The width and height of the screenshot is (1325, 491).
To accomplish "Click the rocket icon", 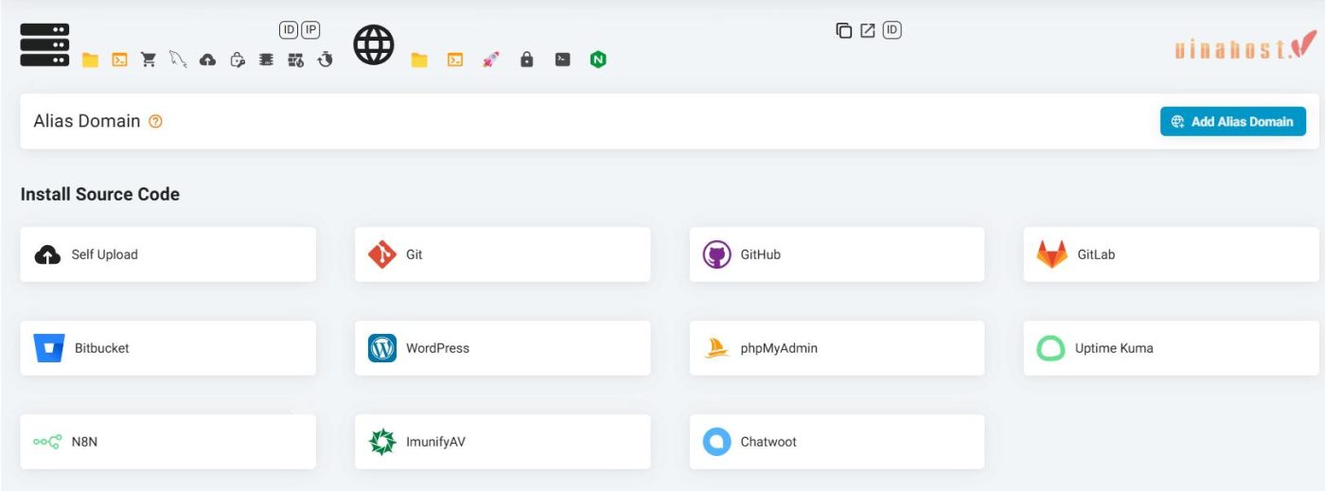I will [x=490, y=60].
